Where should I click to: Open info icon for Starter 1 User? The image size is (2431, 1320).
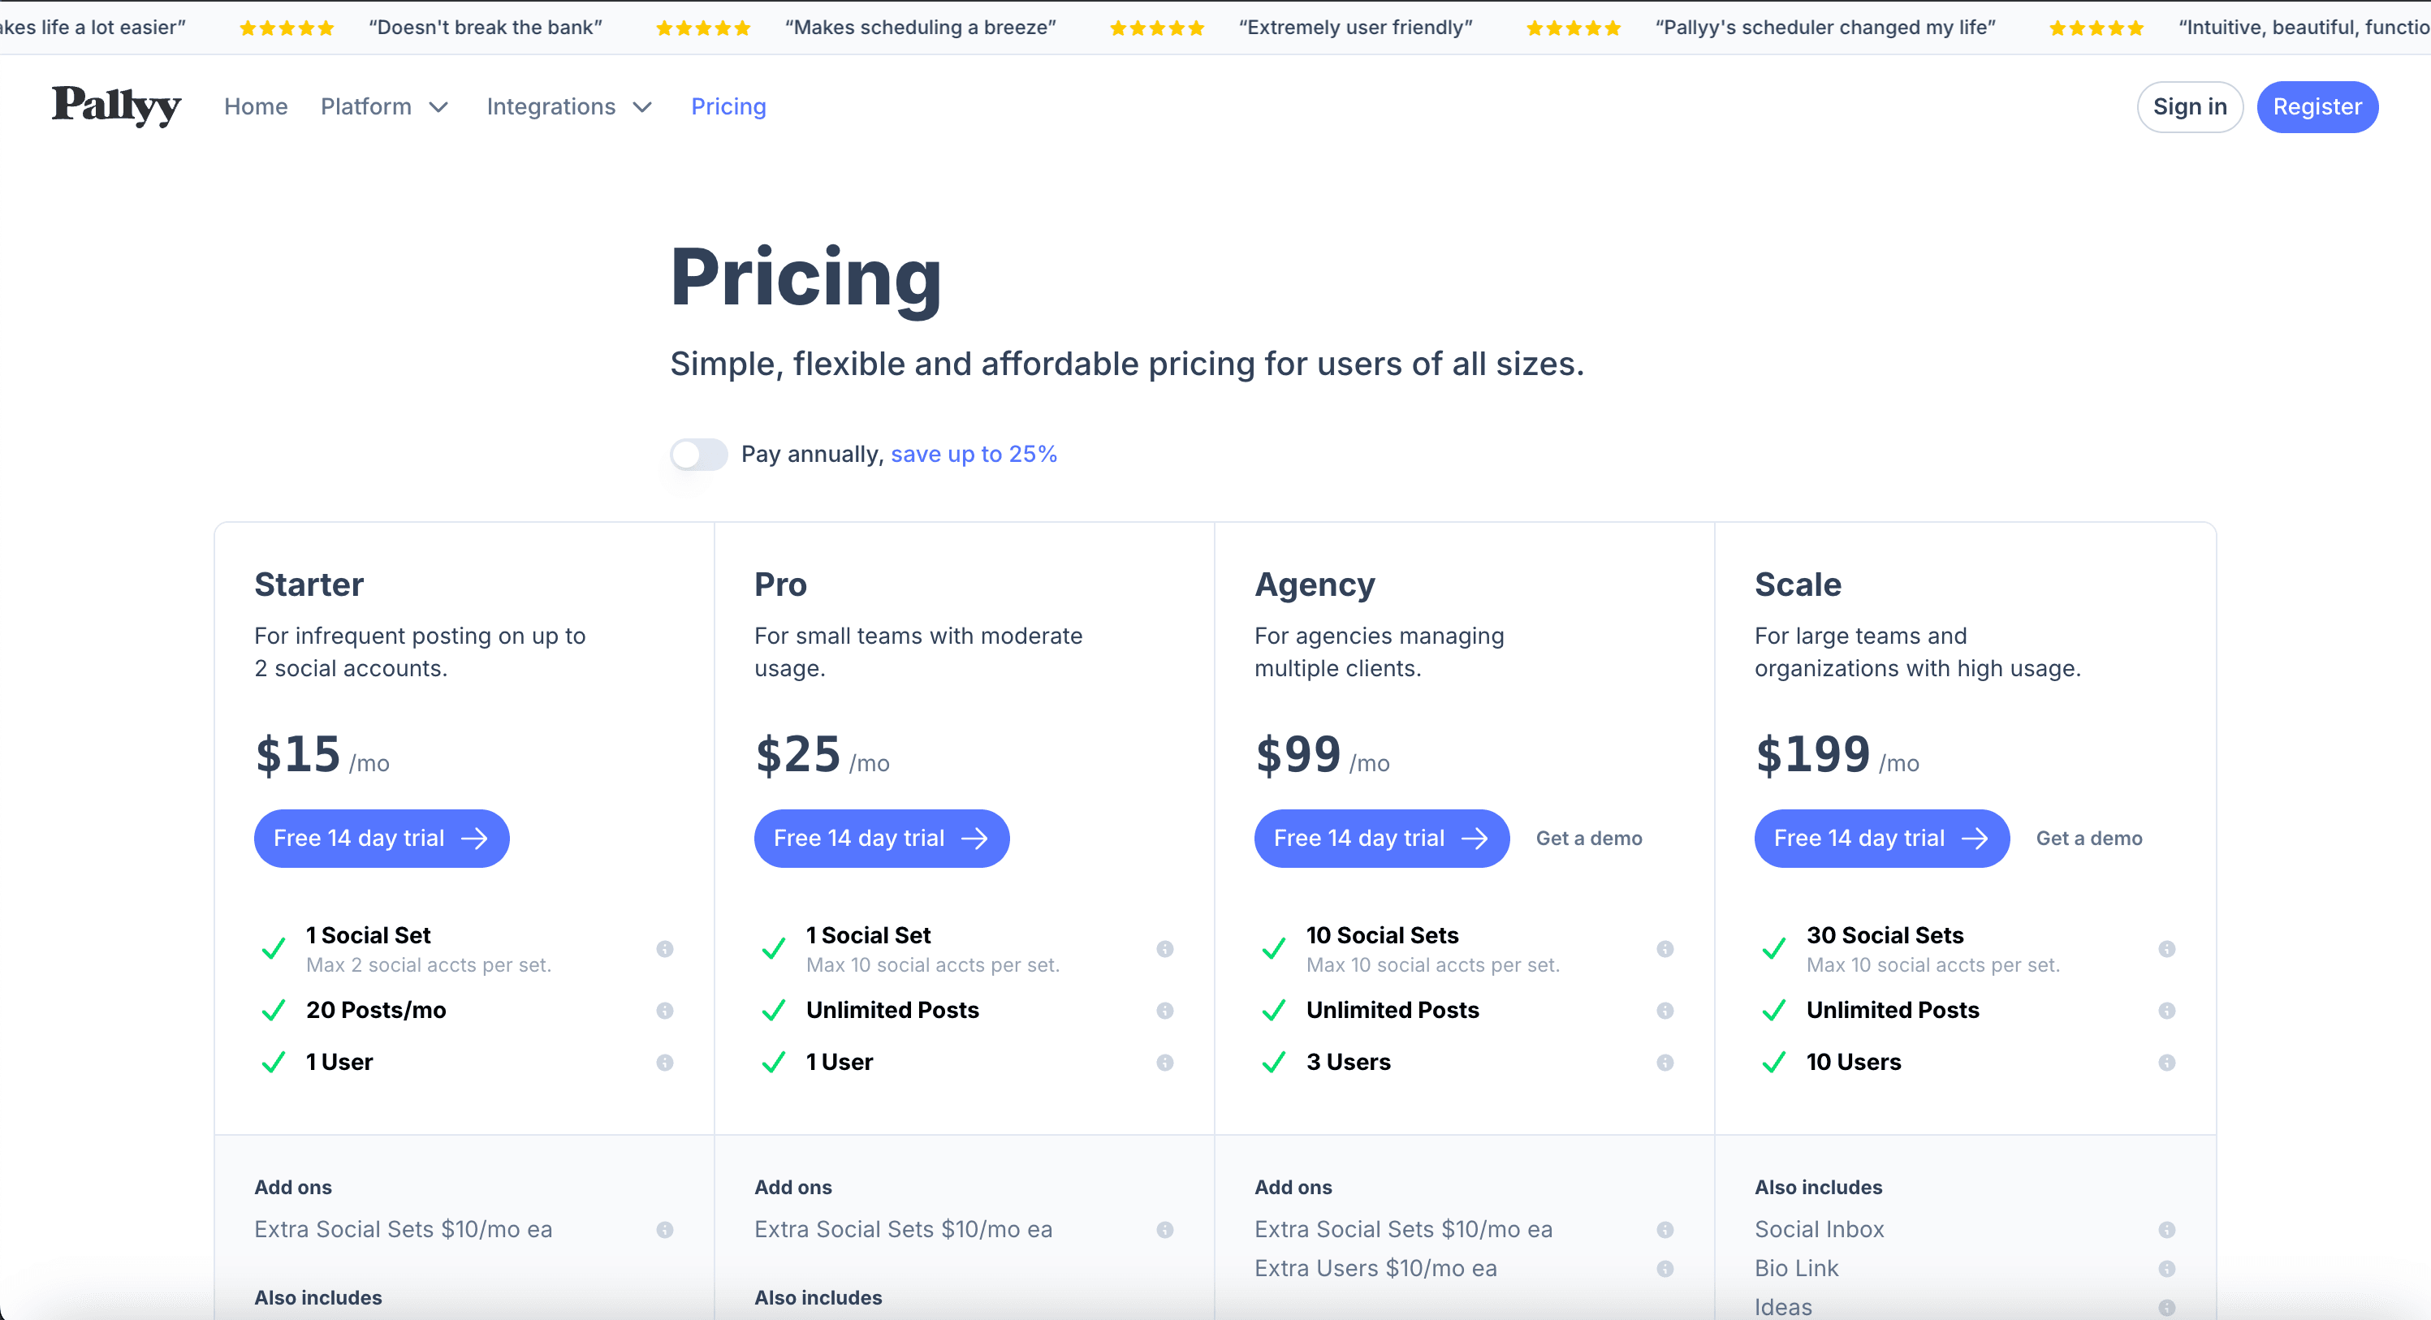(665, 1063)
